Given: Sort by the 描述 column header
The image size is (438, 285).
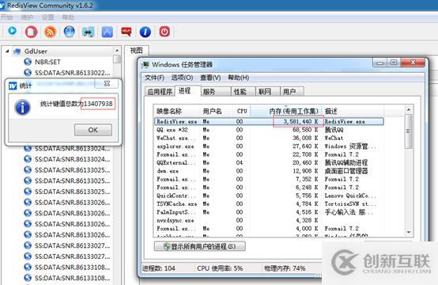Looking at the screenshot, I should 353,112.
